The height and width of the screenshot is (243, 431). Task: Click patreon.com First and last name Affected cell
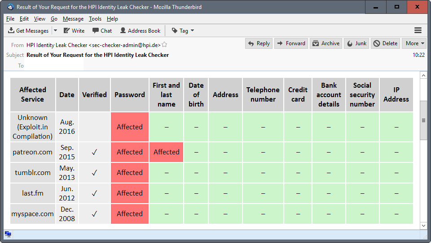(166, 152)
